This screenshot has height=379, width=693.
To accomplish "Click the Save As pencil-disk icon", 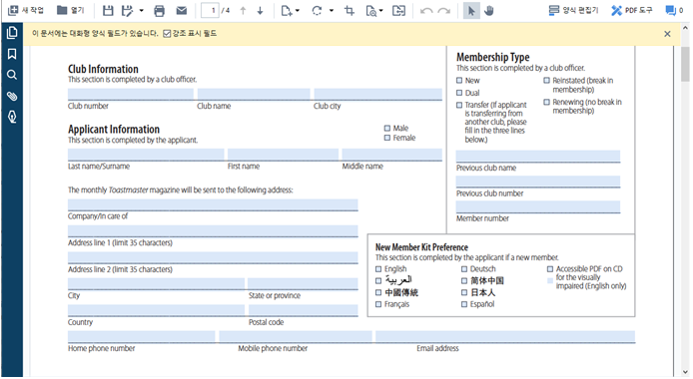I will pos(127,11).
